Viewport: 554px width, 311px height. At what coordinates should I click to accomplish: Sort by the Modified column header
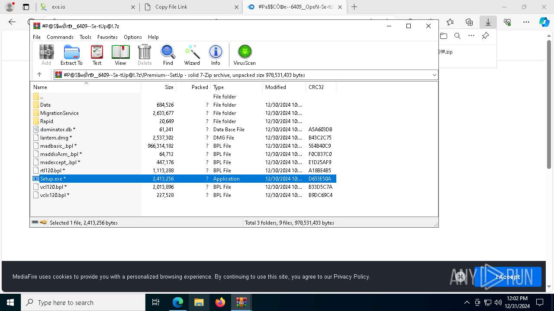coord(284,87)
